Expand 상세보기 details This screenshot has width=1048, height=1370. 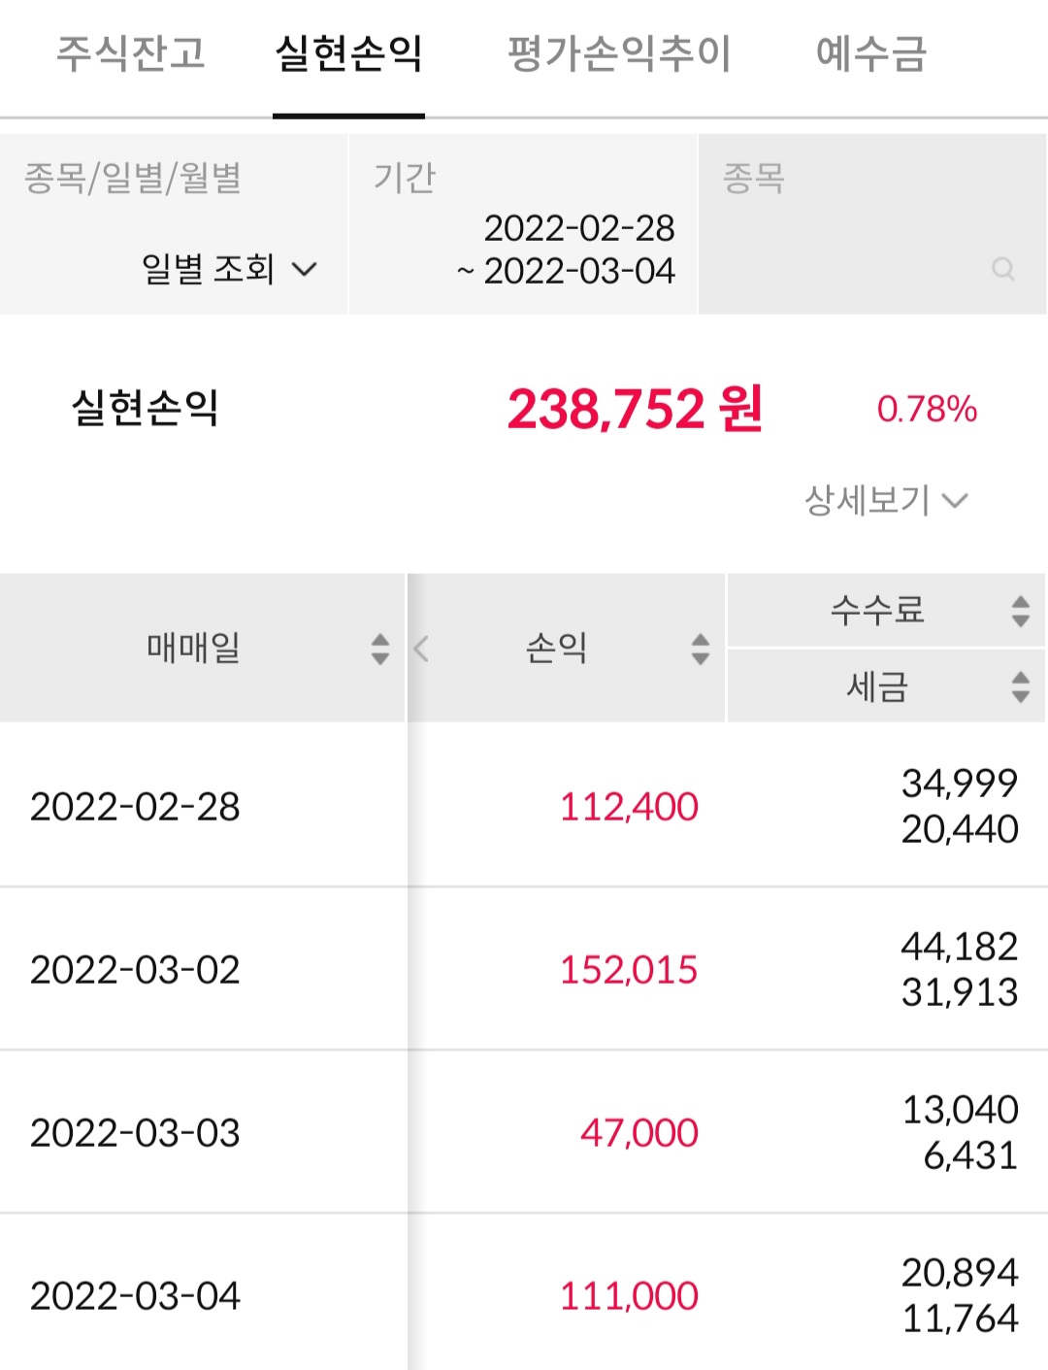coord(885,501)
